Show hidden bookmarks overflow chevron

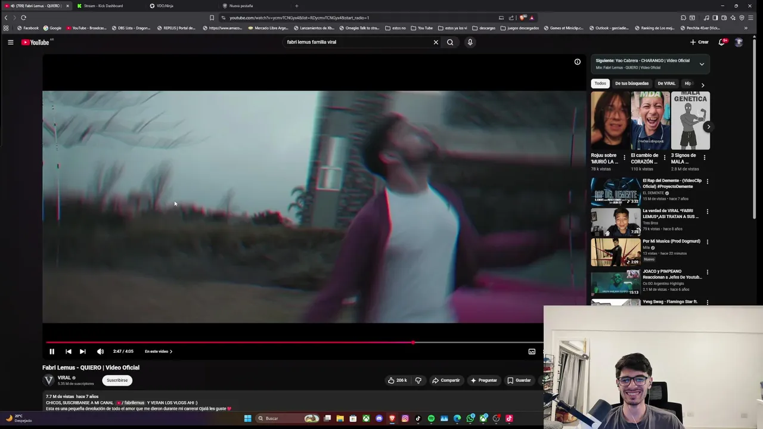click(746, 28)
